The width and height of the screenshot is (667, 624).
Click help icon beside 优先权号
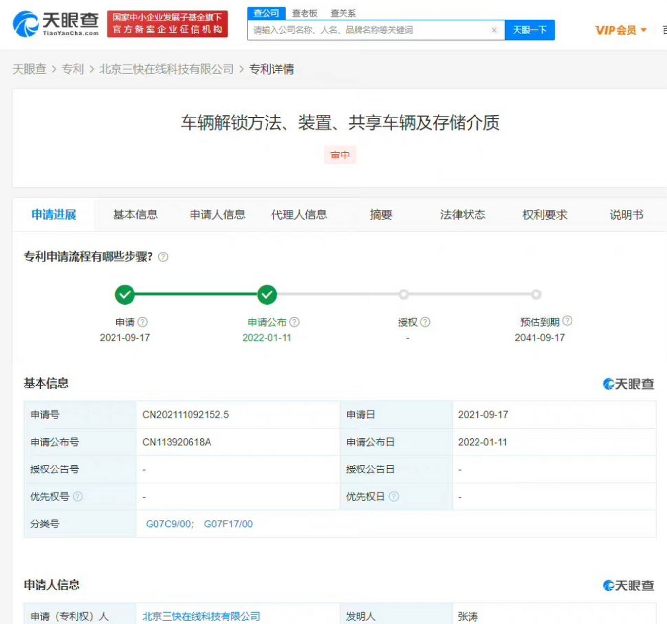tap(77, 496)
